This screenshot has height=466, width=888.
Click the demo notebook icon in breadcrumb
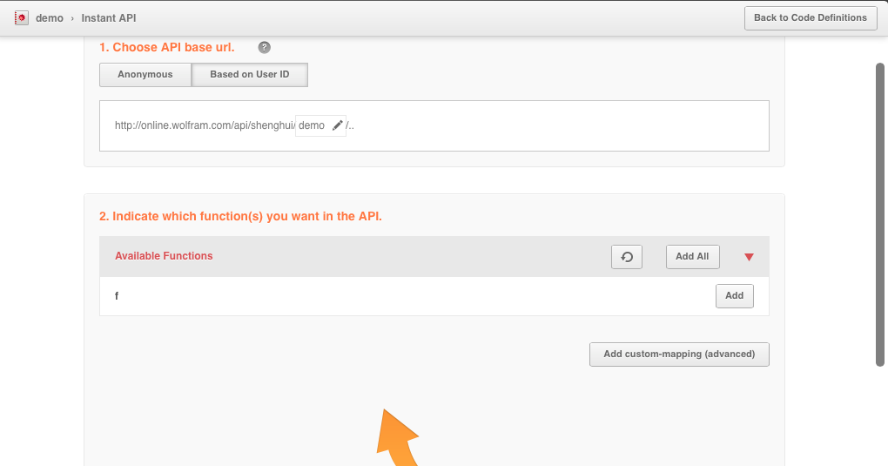22,18
